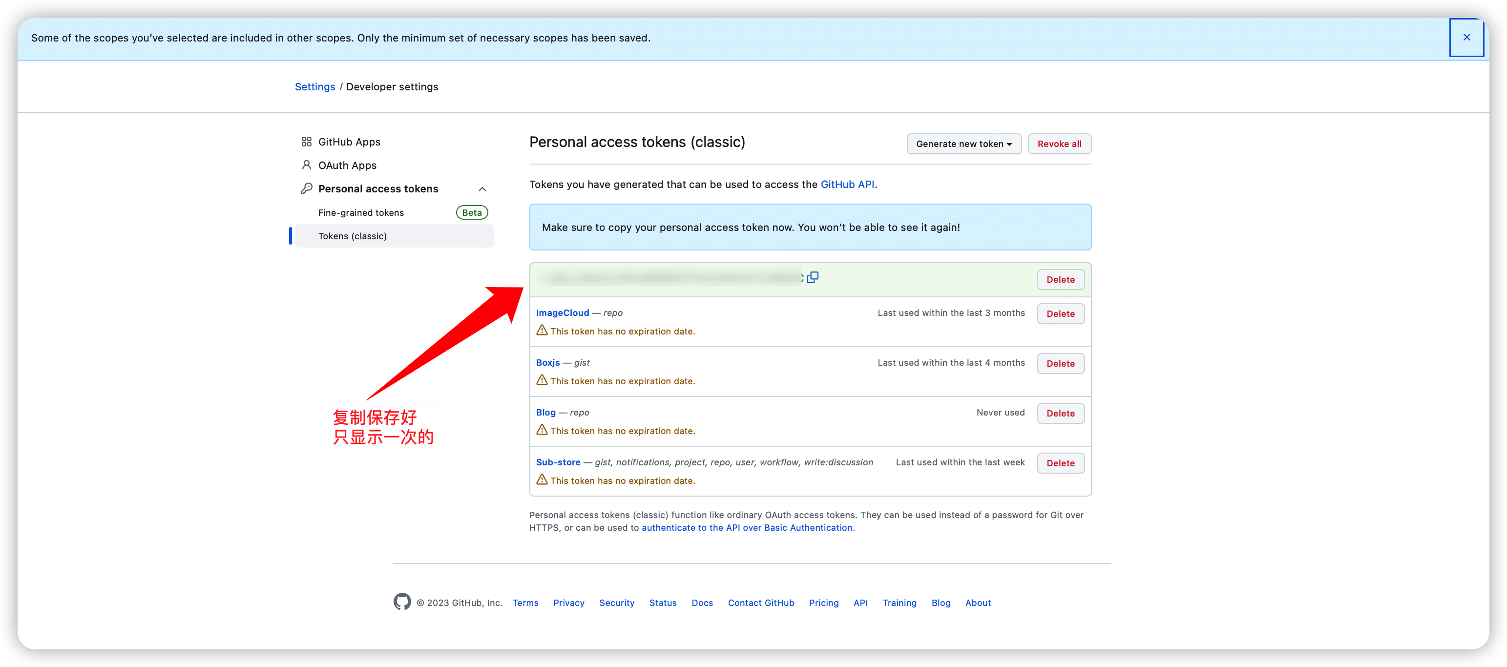This screenshot has height=667, width=1507.
Task: Click the GitHub Octocat logo in footer
Action: 402,602
